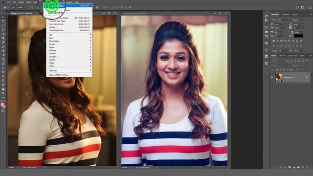The width and height of the screenshot is (313, 176).
Task: Click the Create new group folder icon
Action: (298, 167)
